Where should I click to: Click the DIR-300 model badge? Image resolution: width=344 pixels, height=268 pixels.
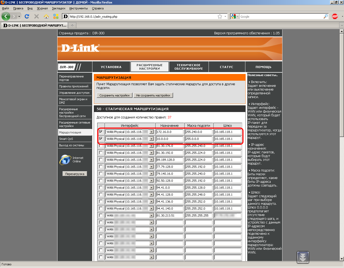(x=67, y=67)
